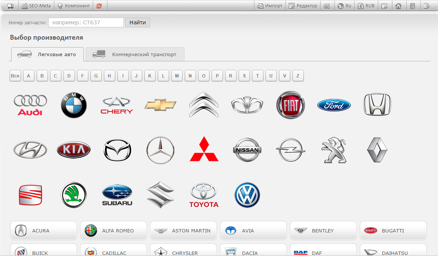Filter manufacturers by letter Z
Image resolution: width=438 pixels, height=256 pixels.
(298, 76)
